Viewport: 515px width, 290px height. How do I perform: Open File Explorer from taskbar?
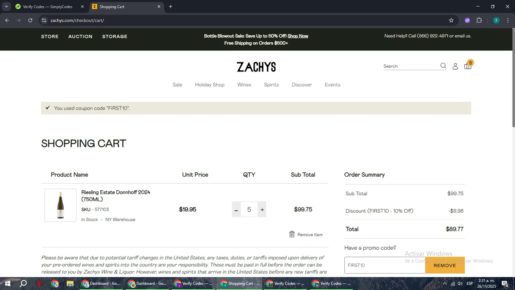click(70, 284)
